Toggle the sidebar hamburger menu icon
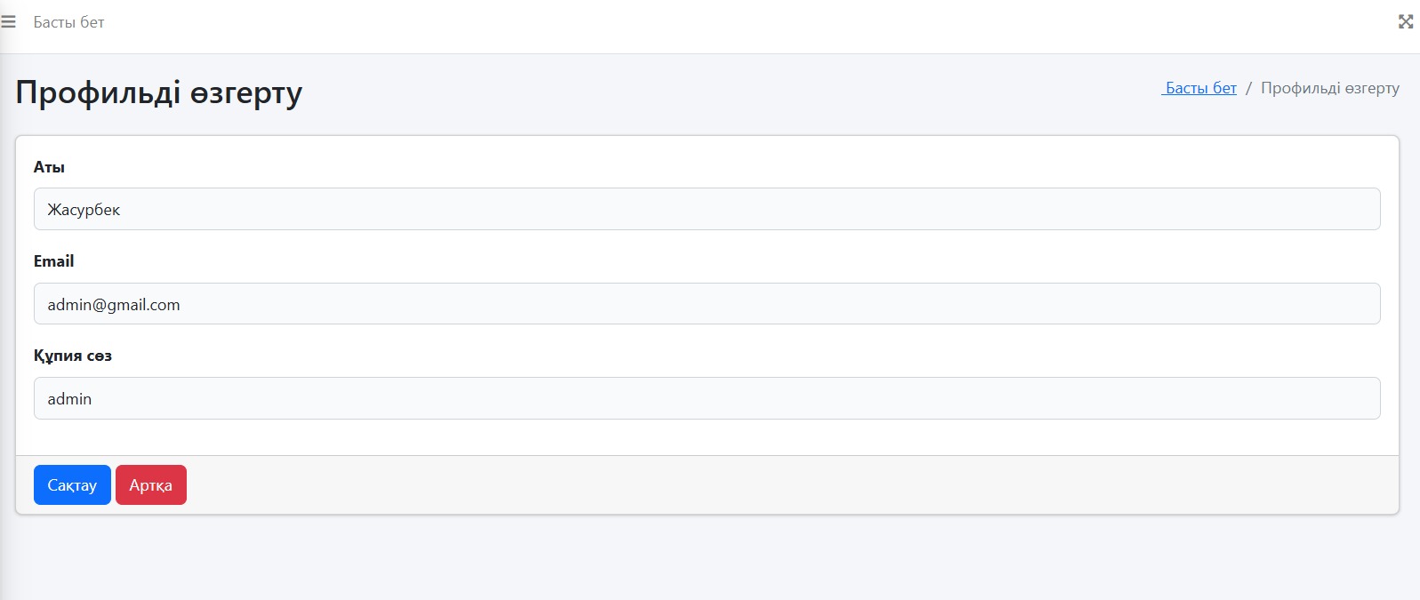Image resolution: width=1420 pixels, height=600 pixels. click(8, 22)
